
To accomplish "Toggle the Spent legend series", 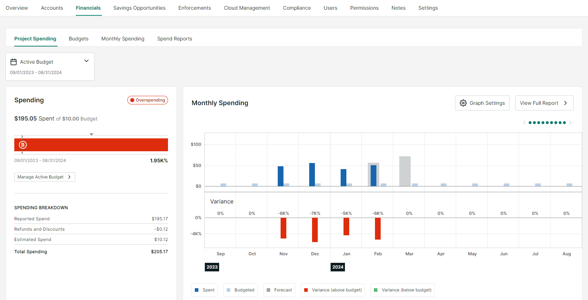I will [x=205, y=290].
